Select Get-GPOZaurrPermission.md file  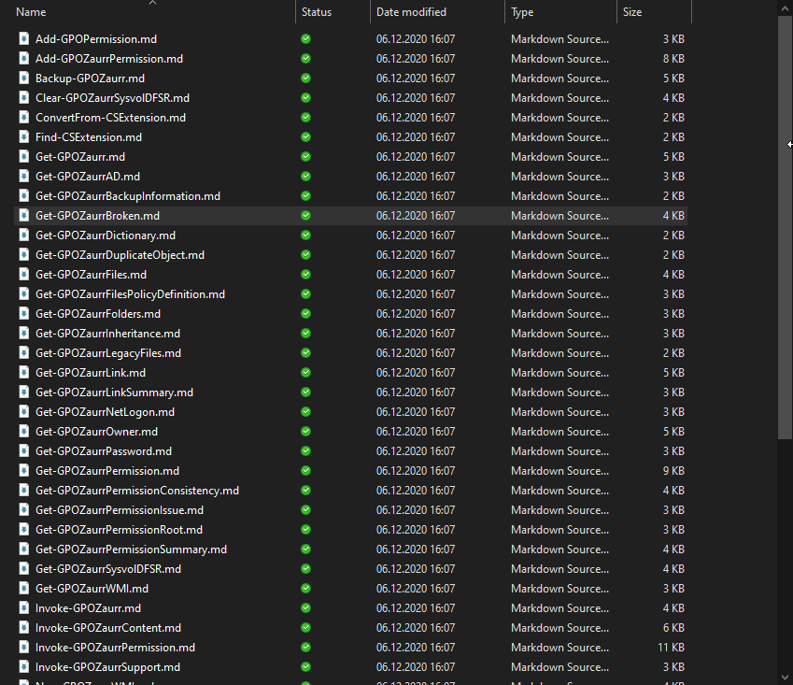point(106,471)
